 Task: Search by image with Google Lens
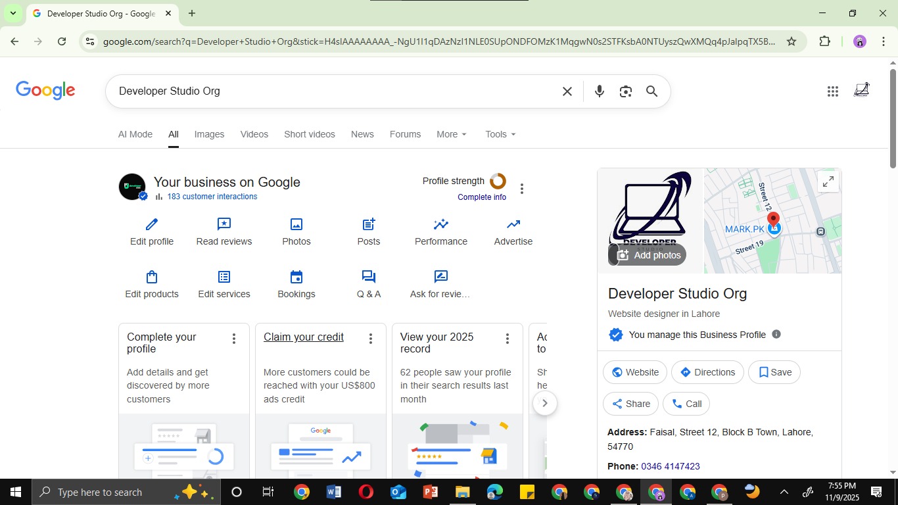pyautogui.click(x=625, y=91)
